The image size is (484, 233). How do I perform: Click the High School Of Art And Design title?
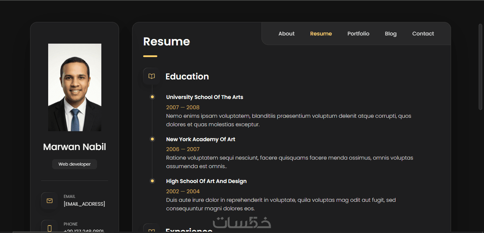pyautogui.click(x=206, y=181)
